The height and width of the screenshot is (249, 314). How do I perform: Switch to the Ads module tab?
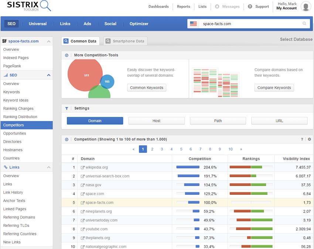pyautogui.click(x=87, y=24)
